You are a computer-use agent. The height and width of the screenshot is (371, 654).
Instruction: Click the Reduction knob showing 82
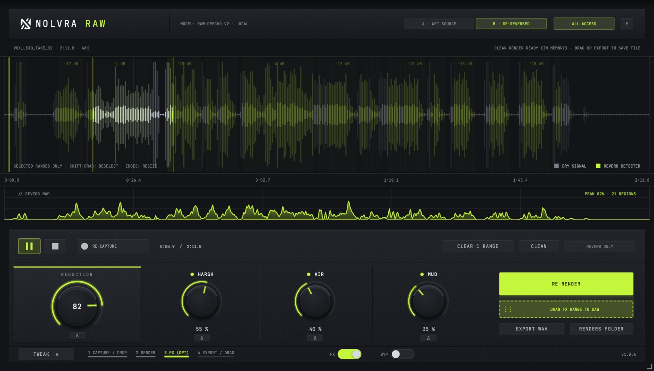77,306
